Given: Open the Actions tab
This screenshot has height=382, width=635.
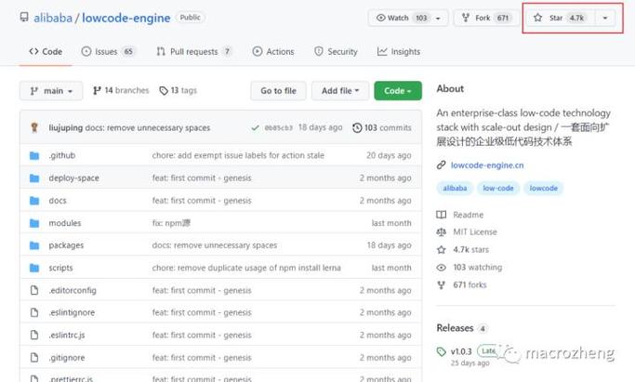Looking at the screenshot, I should 273,52.
